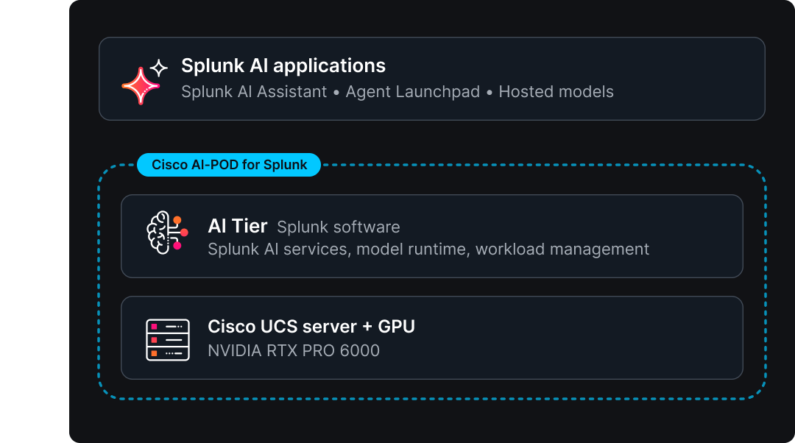Image resolution: width=795 pixels, height=443 pixels.
Task: Click the Hosted models text
Action: coord(556,92)
